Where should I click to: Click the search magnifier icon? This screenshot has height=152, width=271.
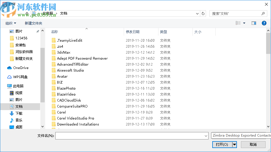tap(263, 13)
